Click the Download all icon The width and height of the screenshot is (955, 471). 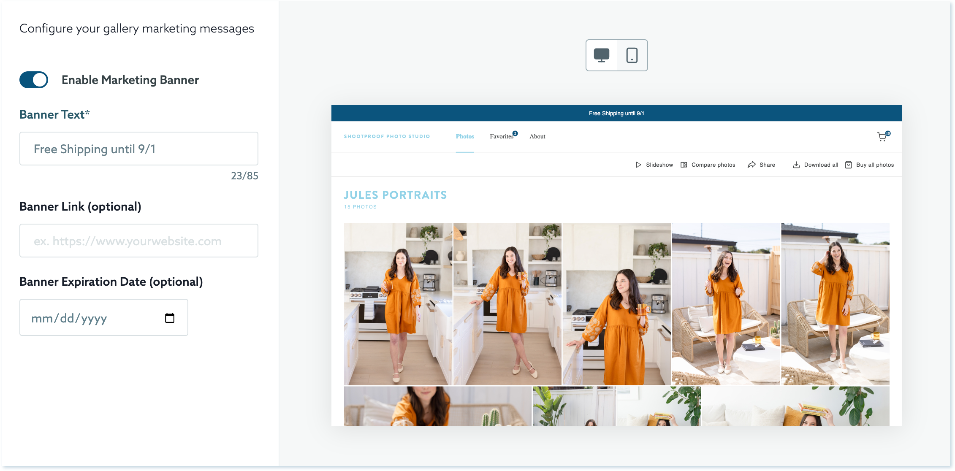(796, 165)
